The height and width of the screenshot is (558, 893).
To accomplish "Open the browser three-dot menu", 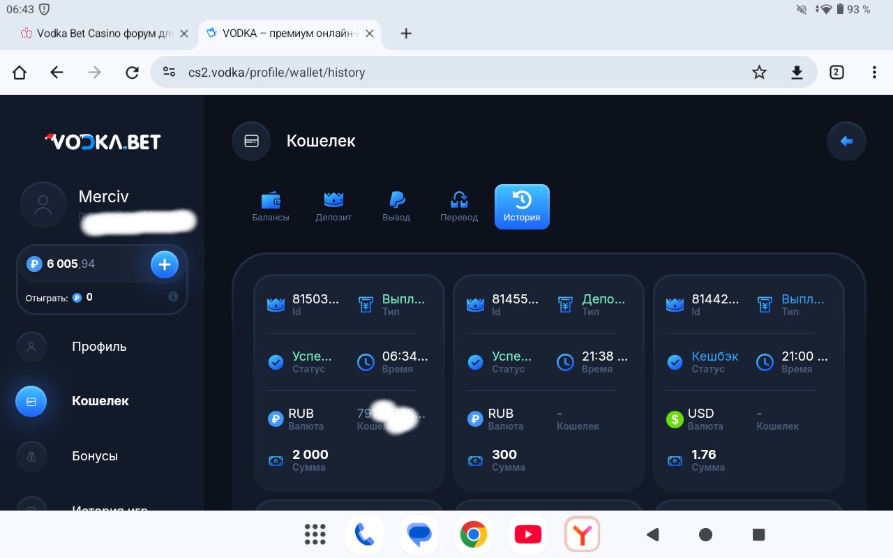I will click(x=874, y=73).
